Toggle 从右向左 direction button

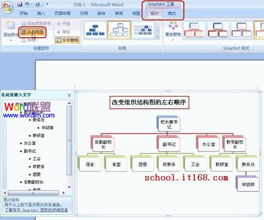pyautogui.click(x=32, y=32)
